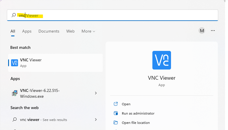Viewport: 228px width, 130px height.
Task: Click inside the search text field
Action: click(116, 15)
